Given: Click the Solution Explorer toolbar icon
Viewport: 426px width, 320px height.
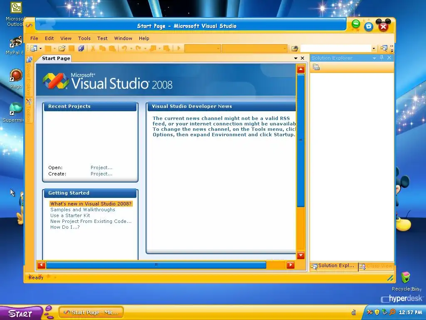Looking at the screenshot, I should pyautogui.click(x=384, y=48).
